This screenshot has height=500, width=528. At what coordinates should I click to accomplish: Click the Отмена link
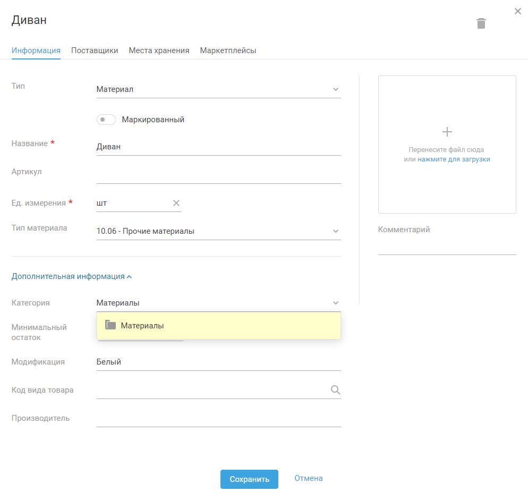coord(309,478)
